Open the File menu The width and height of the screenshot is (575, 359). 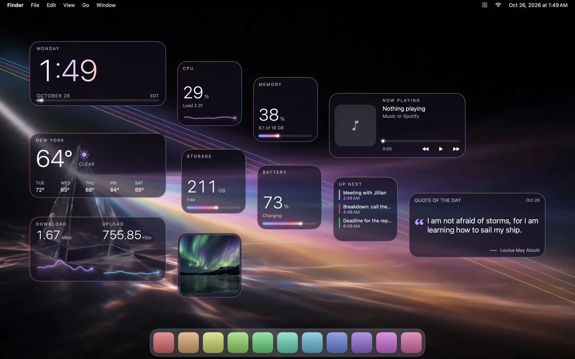click(35, 5)
